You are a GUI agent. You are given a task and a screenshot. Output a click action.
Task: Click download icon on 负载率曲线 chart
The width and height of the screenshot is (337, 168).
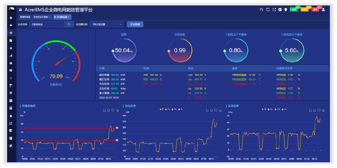118,110
